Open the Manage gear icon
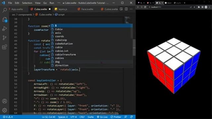The image size is (212, 119). pyautogui.click(x=5, y=110)
